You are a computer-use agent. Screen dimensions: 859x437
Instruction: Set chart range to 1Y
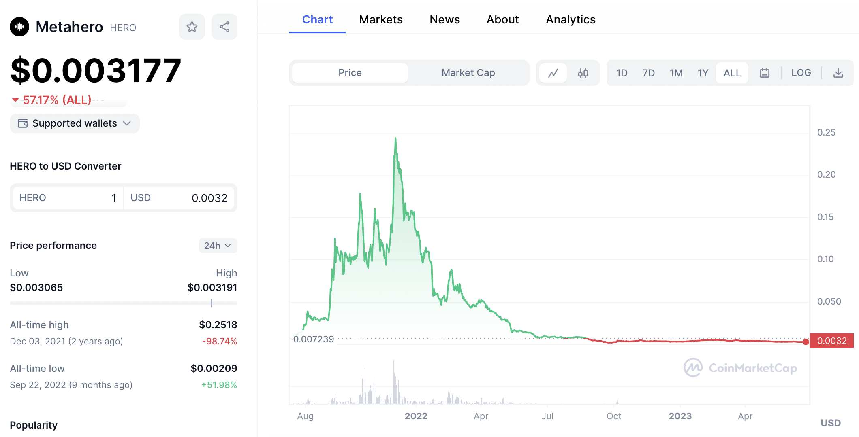(x=703, y=73)
